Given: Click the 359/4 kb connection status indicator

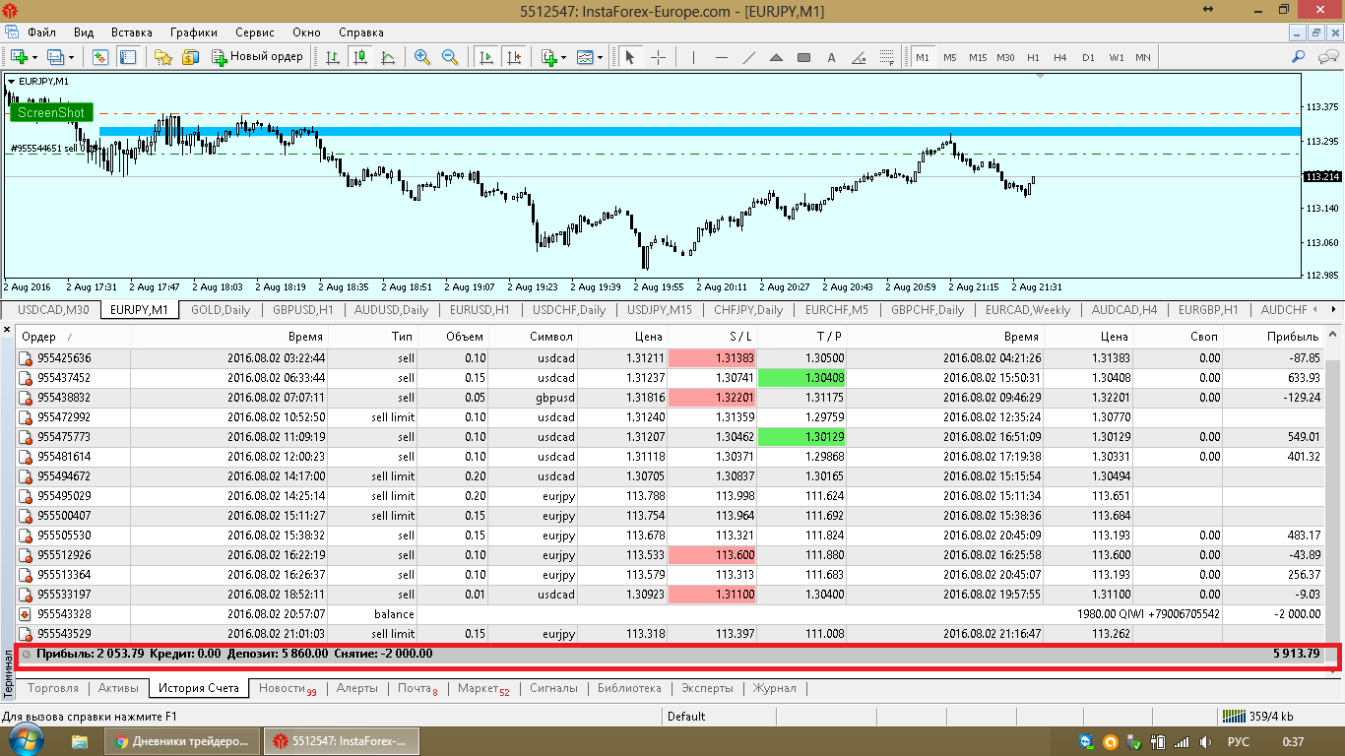Looking at the screenshot, I should coord(1257,716).
